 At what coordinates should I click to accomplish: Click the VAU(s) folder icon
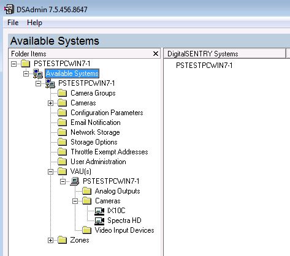[63, 171]
